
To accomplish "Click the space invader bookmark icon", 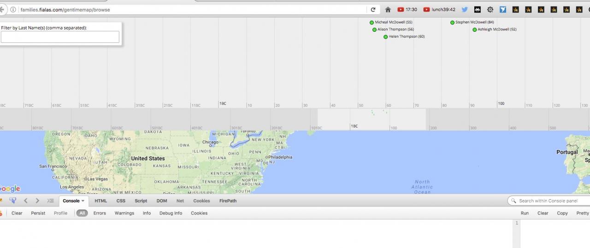I will [477, 10].
